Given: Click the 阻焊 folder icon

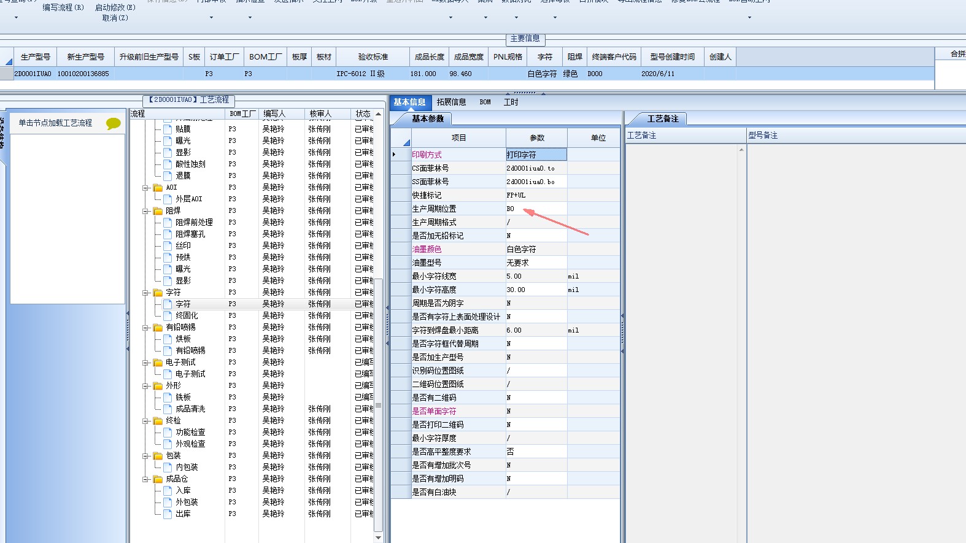Looking at the screenshot, I should point(158,210).
